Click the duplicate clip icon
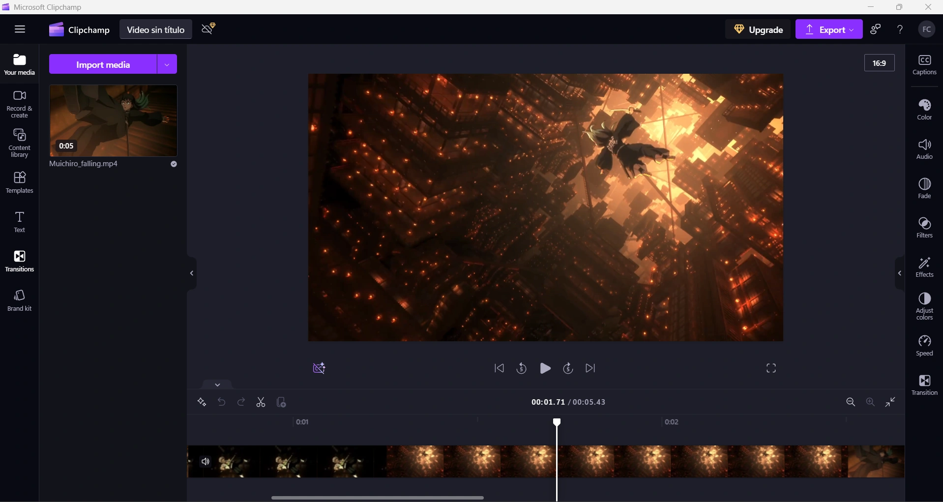Viewport: 943px width, 502px height. coord(281,402)
